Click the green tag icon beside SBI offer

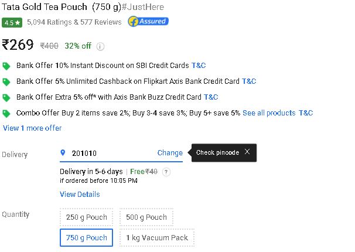point(6,66)
